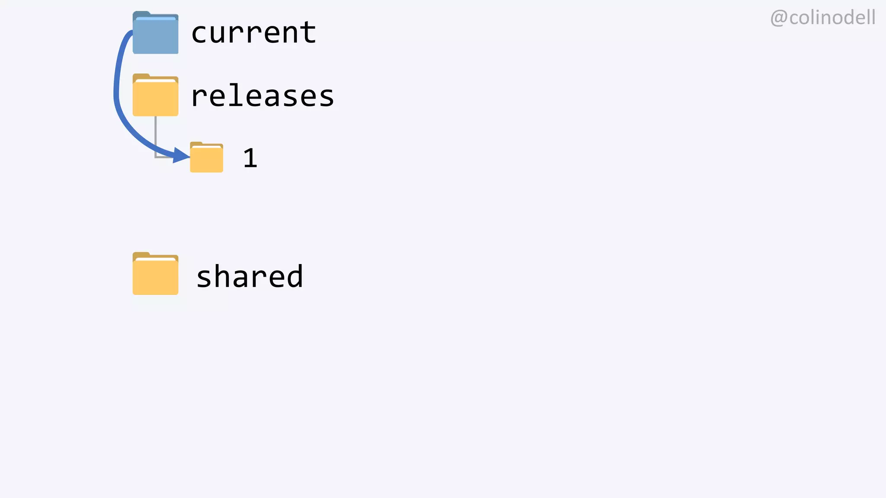Select the "shared" text label
The image size is (886, 498).
250,277
